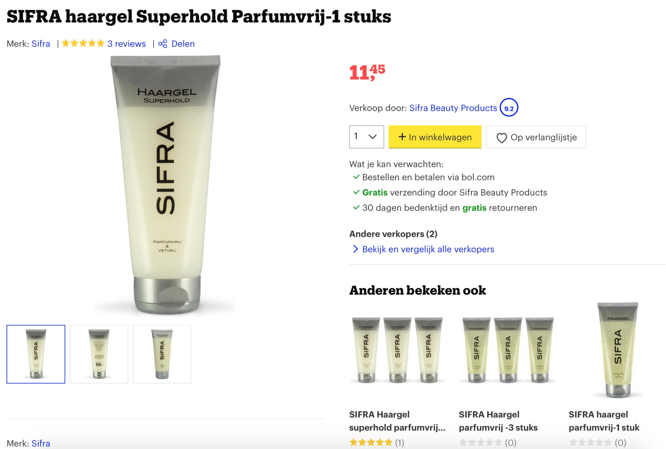Screen dimensions: 666x449
Task: Open the quantity dropdown
Action: 366,137
